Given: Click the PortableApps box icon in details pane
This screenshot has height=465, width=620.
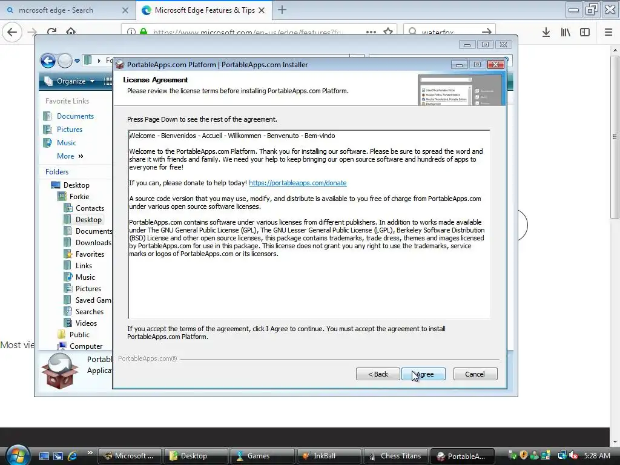Looking at the screenshot, I should click(x=60, y=371).
